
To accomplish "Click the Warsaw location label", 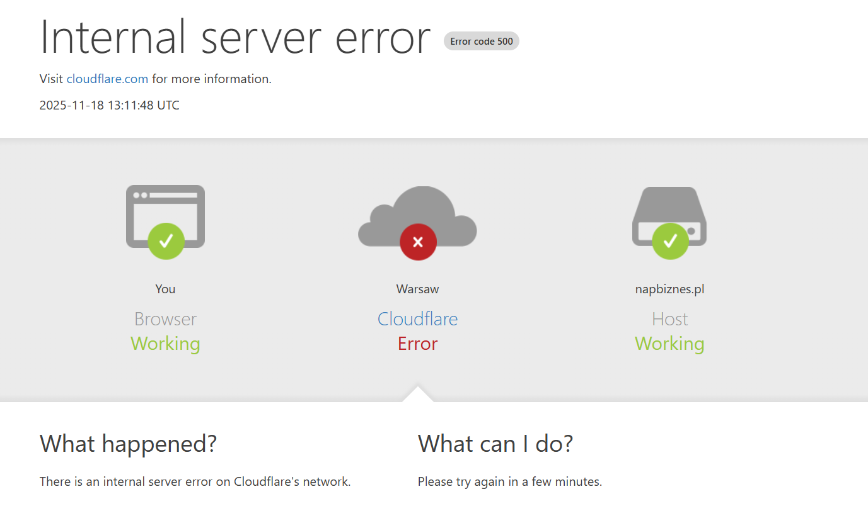I will tap(417, 289).
